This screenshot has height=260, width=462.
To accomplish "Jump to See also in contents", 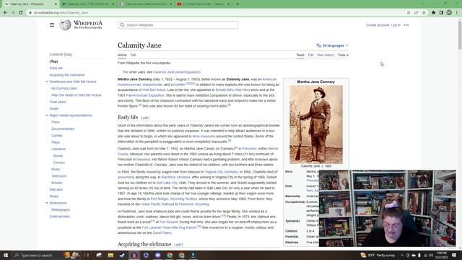I will point(56,189).
